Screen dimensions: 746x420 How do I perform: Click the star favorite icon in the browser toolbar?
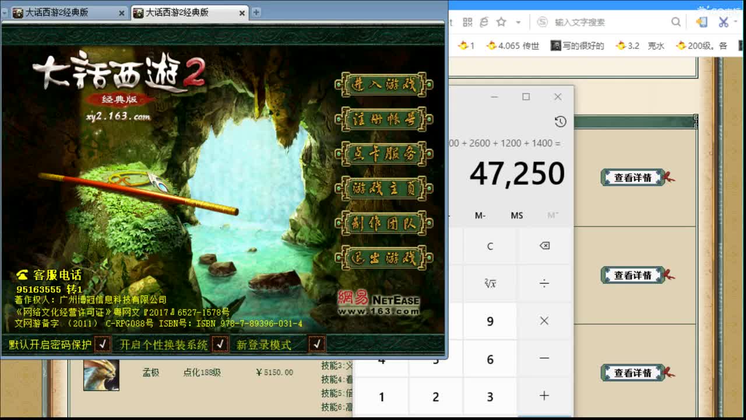[501, 22]
